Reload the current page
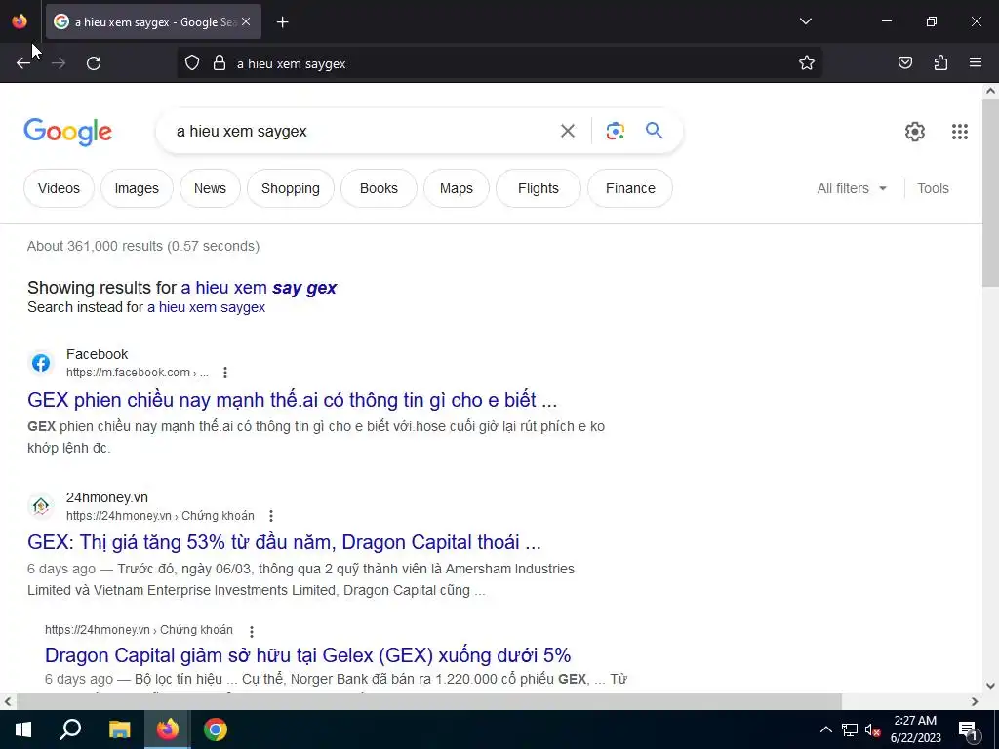The width and height of the screenshot is (999, 749). tap(94, 63)
